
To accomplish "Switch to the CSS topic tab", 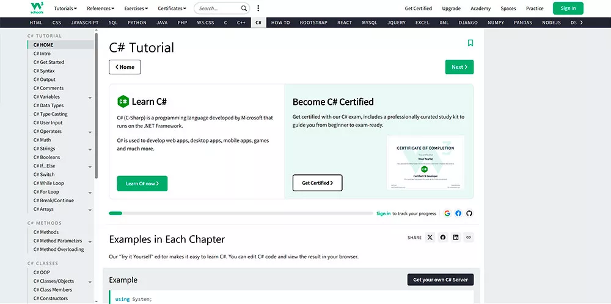I will coord(56,23).
